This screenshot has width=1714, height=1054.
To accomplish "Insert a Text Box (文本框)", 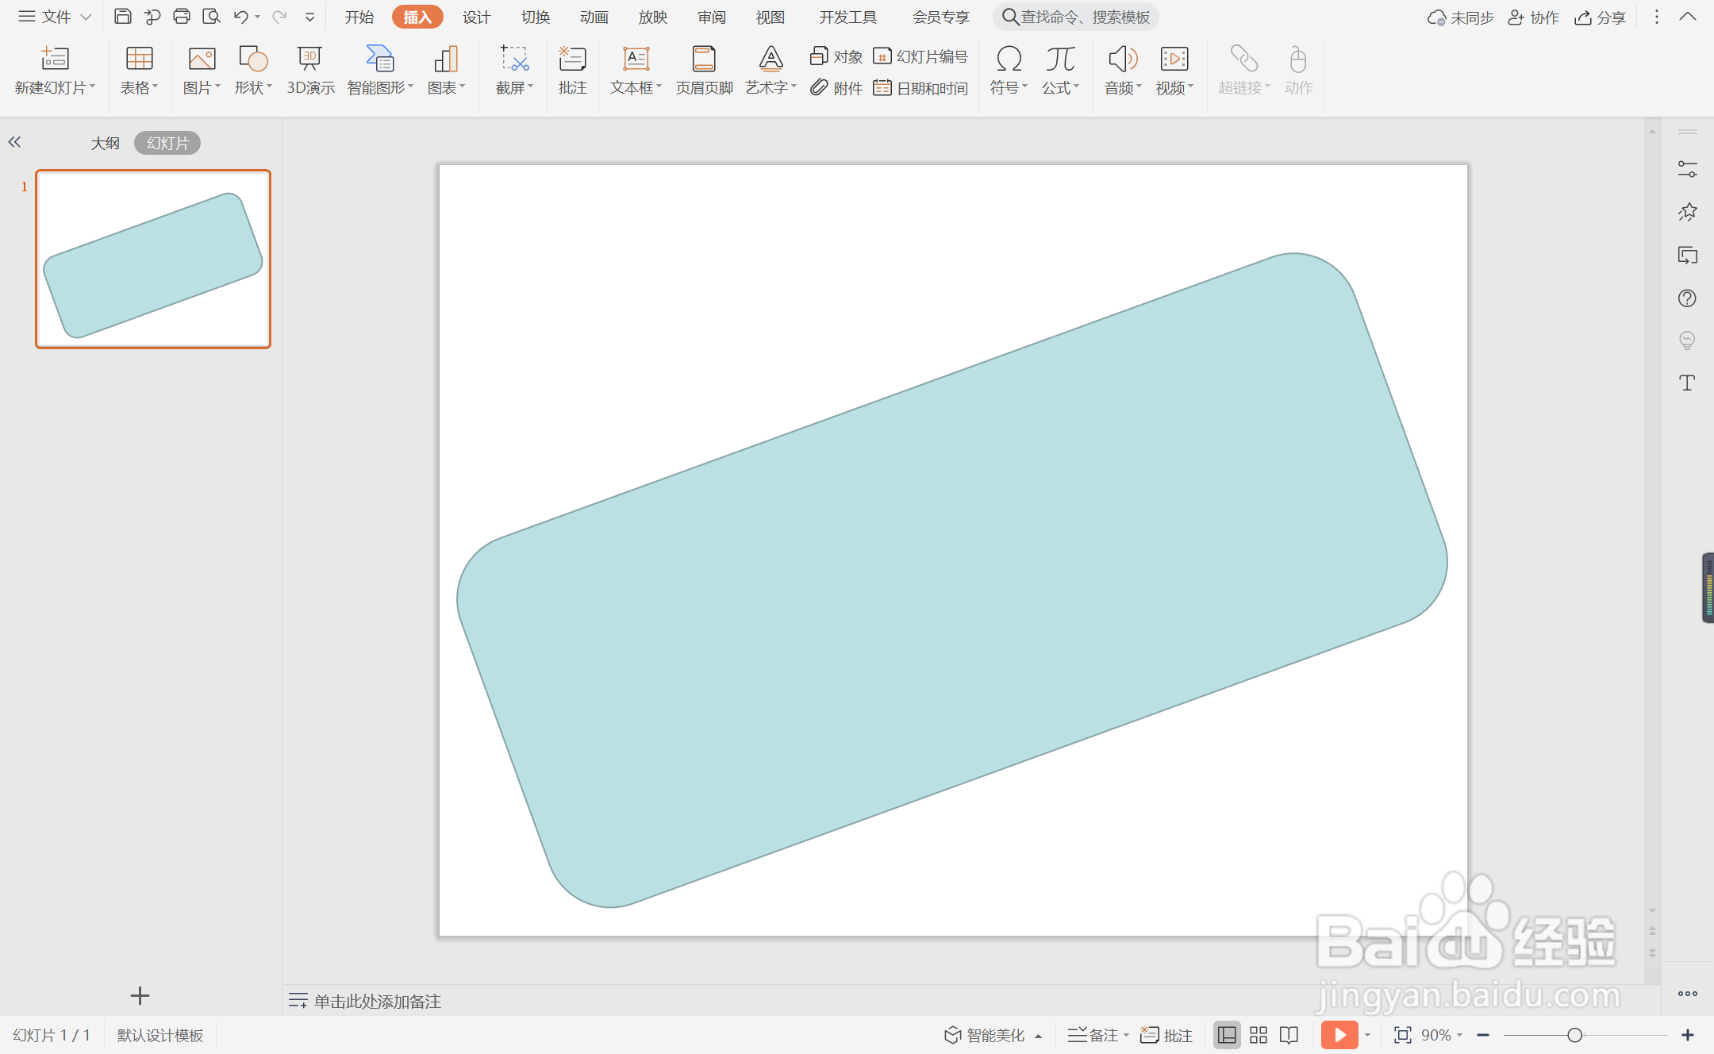I will point(635,60).
